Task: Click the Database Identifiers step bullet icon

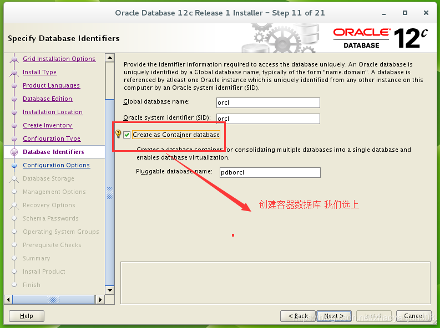Action: pyautogui.click(x=14, y=152)
